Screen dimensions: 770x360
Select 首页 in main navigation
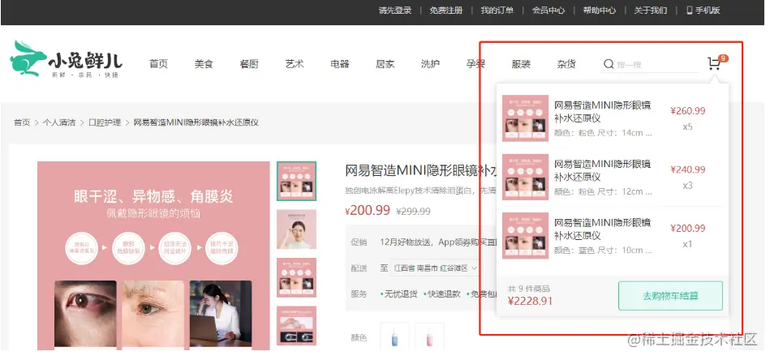[158, 64]
